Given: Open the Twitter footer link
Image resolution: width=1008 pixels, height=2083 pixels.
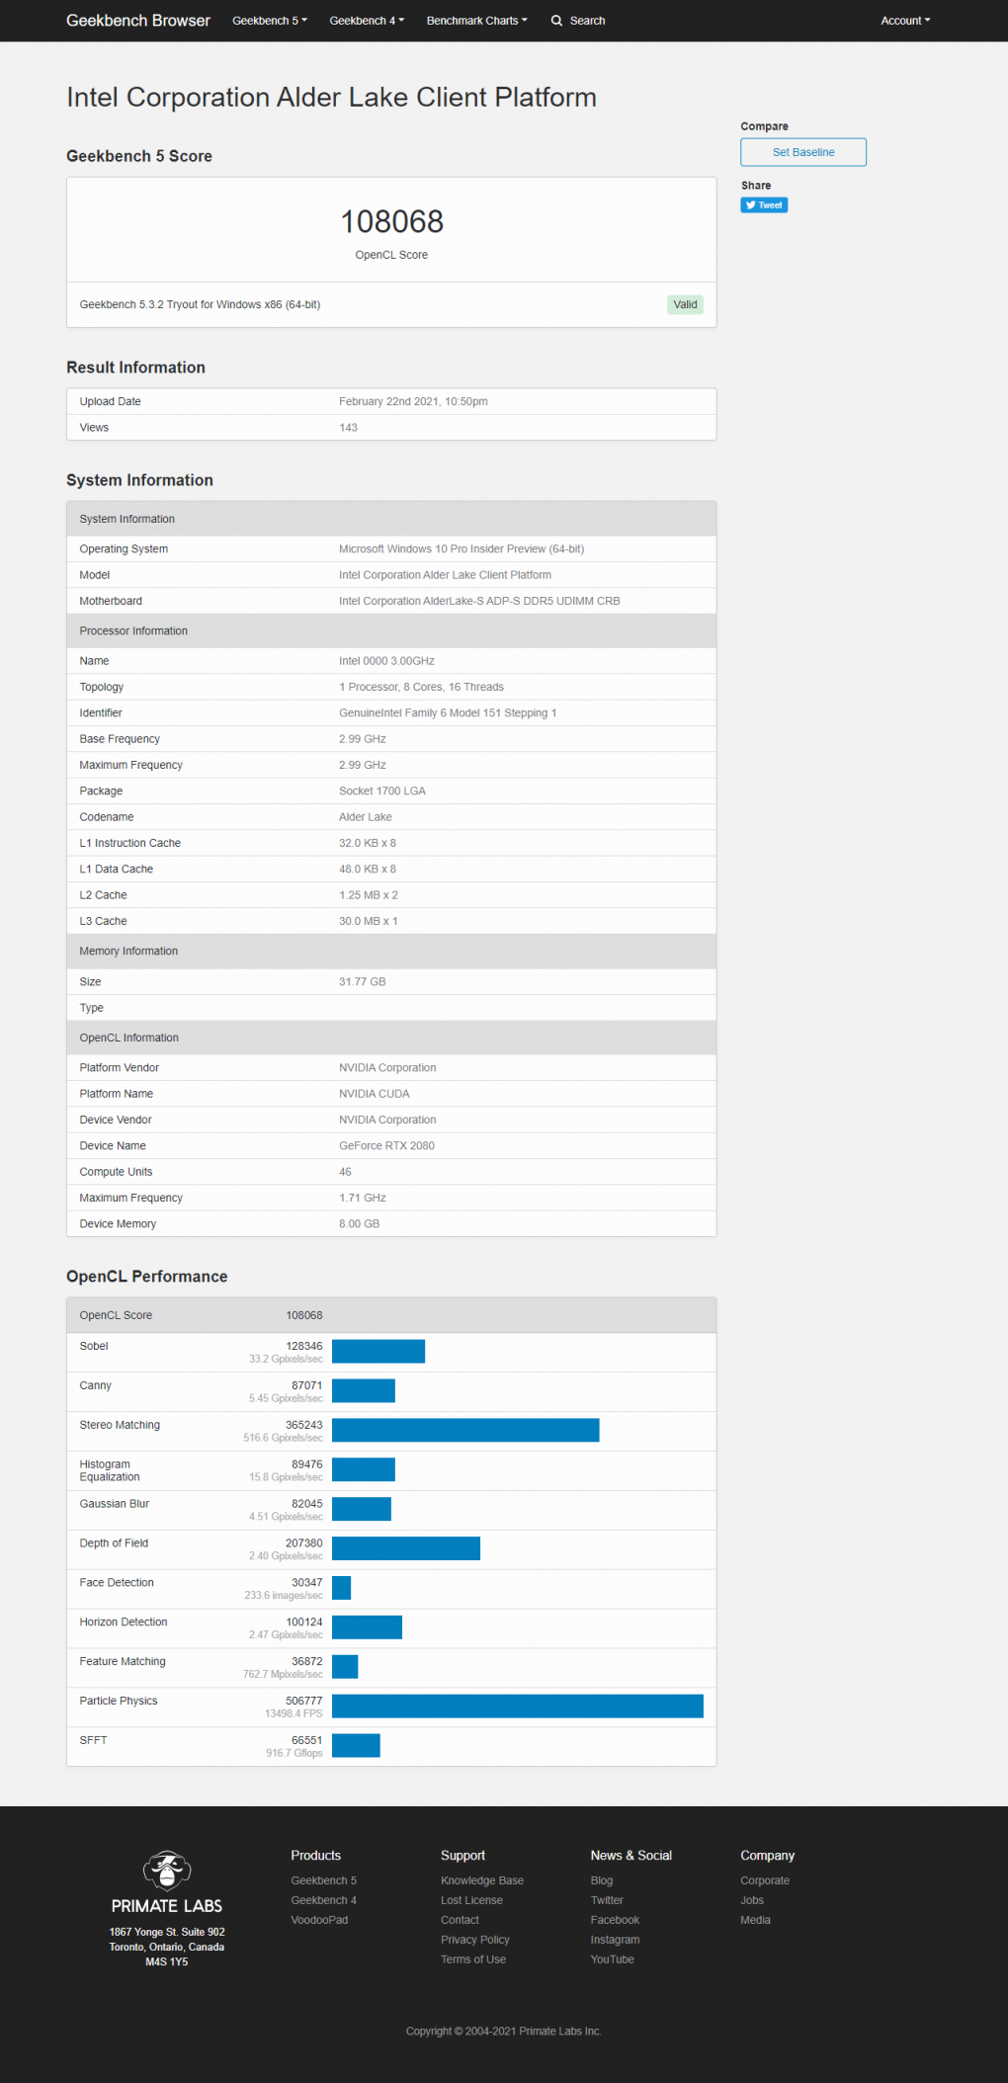Looking at the screenshot, I should (607, 1900).
